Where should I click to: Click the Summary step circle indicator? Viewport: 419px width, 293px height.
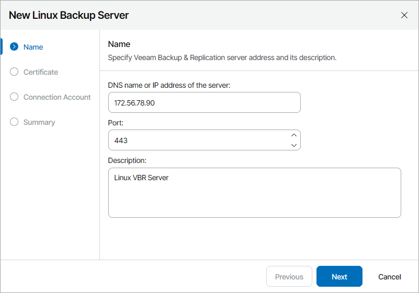[14, 122]
